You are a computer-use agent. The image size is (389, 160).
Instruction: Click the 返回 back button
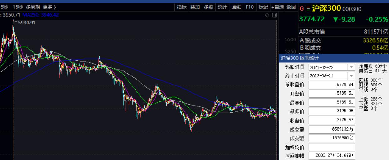(291, 7)
